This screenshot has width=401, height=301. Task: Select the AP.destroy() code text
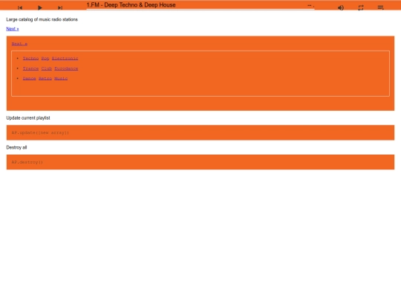point(27,162)
